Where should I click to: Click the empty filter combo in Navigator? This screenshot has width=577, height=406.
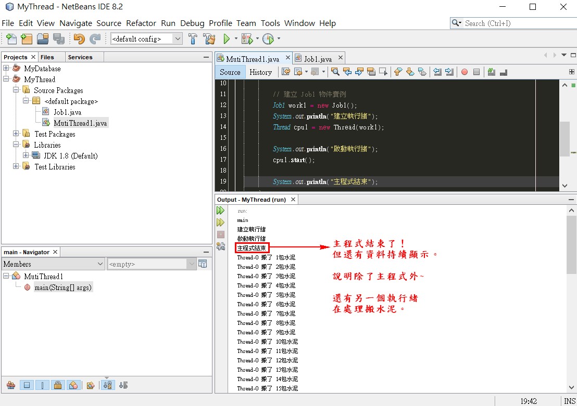tap(151, 264)
